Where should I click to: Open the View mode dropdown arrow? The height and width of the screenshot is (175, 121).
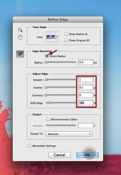[x=57, y=37]
